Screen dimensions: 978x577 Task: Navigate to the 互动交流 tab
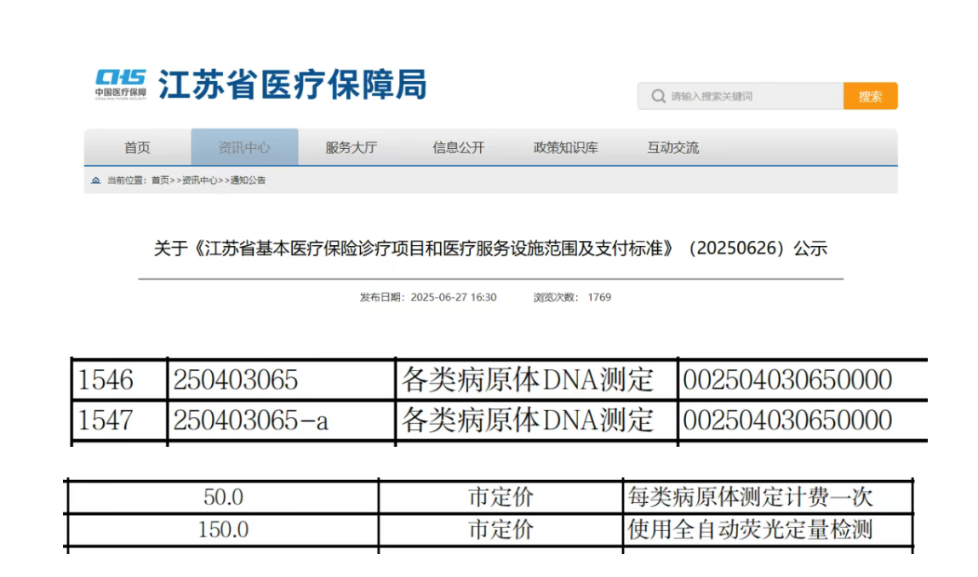(x=672, y=147)
